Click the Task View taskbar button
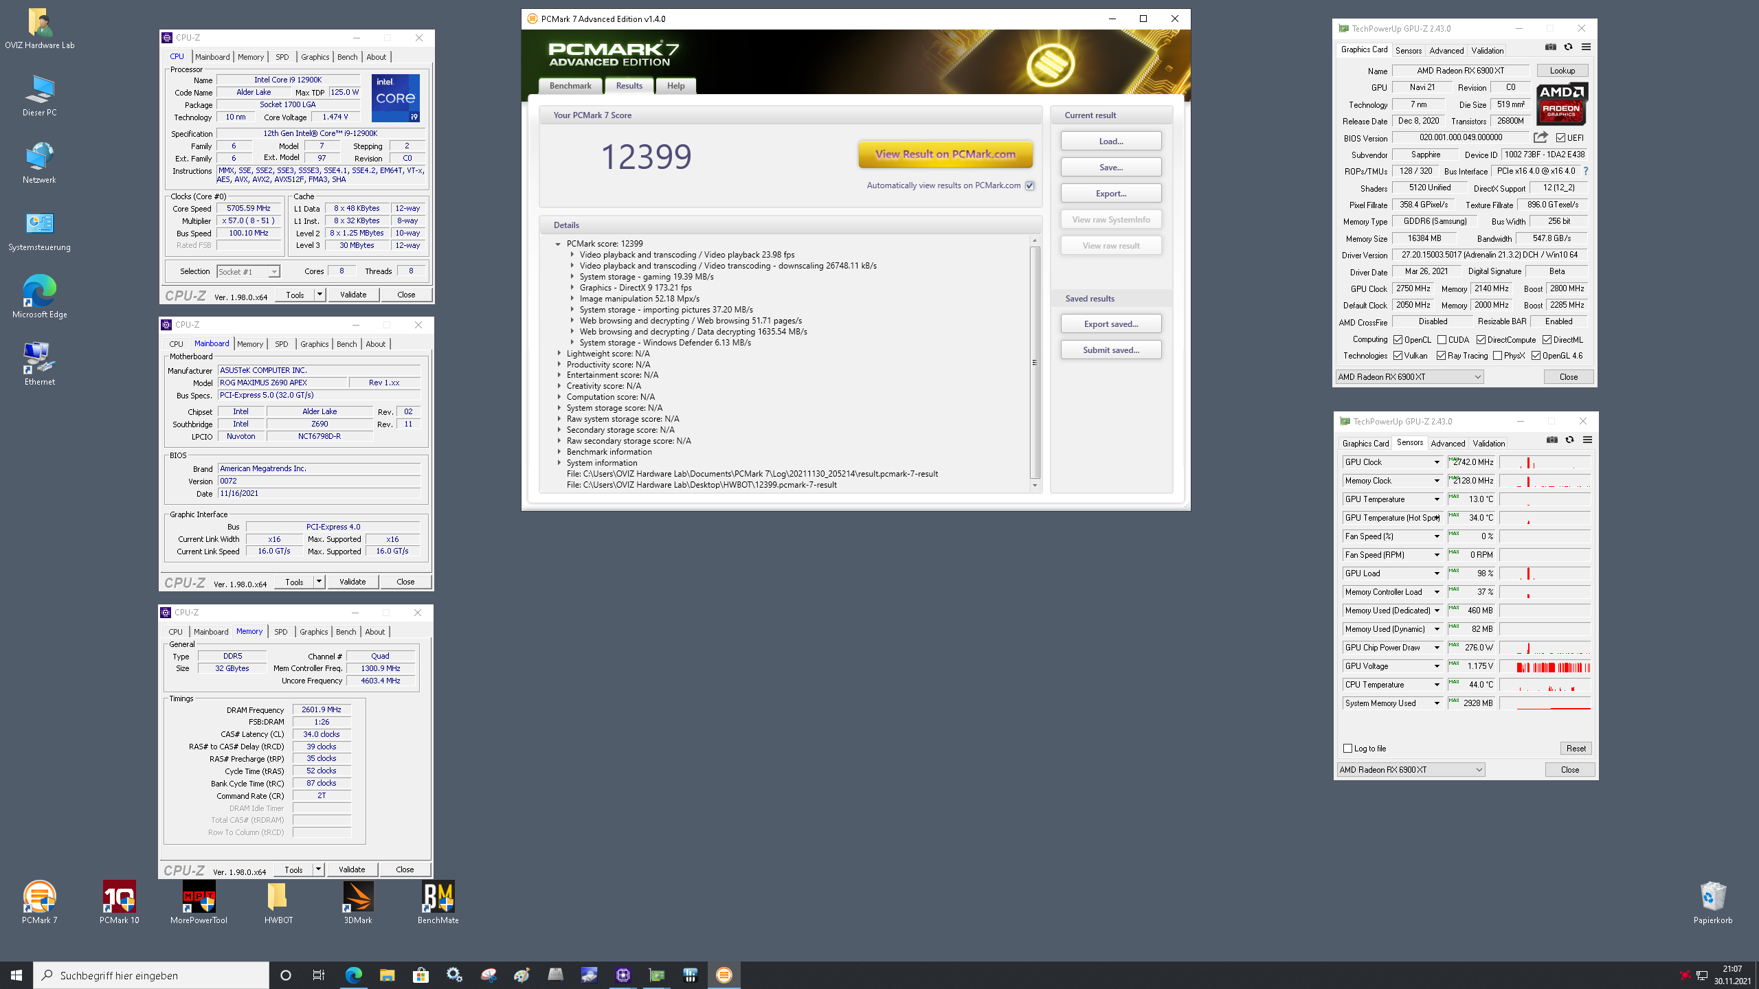Image resolution: width=1759 pixels, height=989 pixels. tap(319, 975)
